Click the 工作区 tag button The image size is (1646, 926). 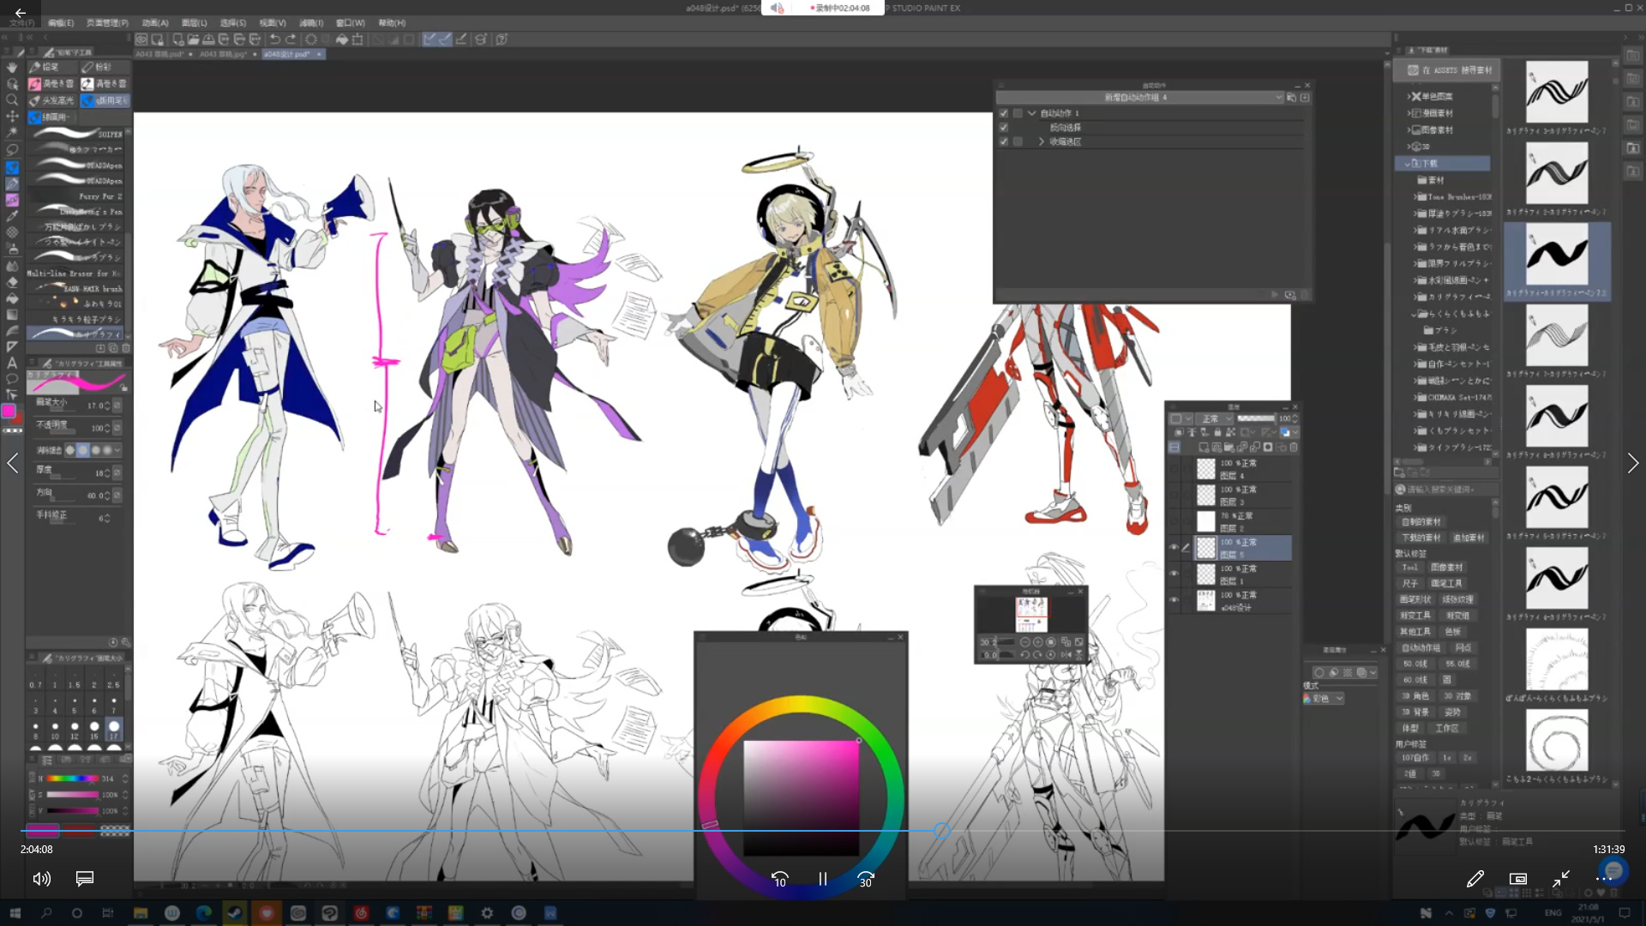click(1447, 728)
